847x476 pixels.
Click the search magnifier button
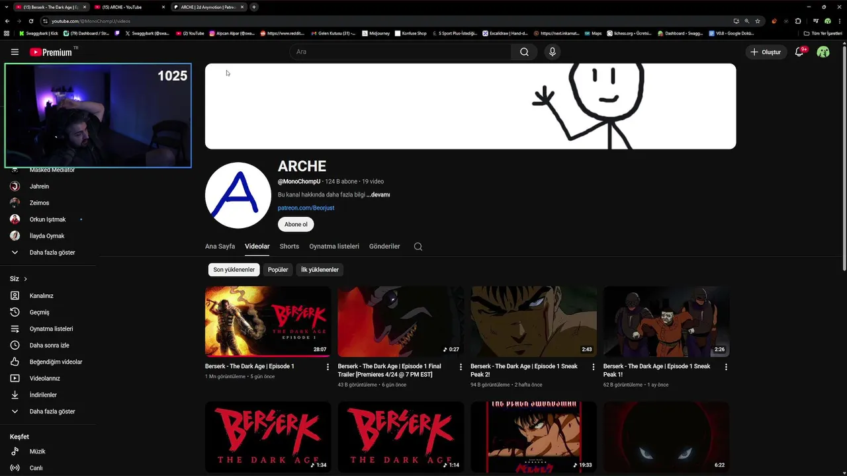(x=524, y=52)
